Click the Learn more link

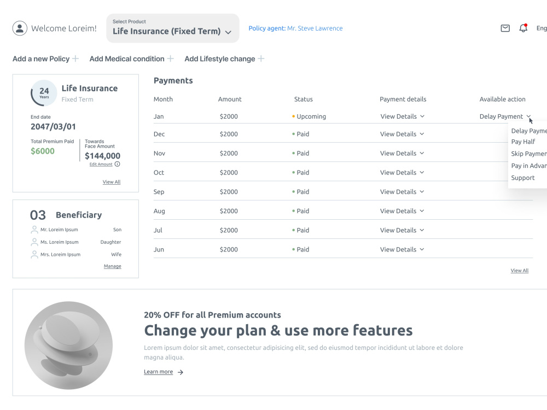click(159, 372)
